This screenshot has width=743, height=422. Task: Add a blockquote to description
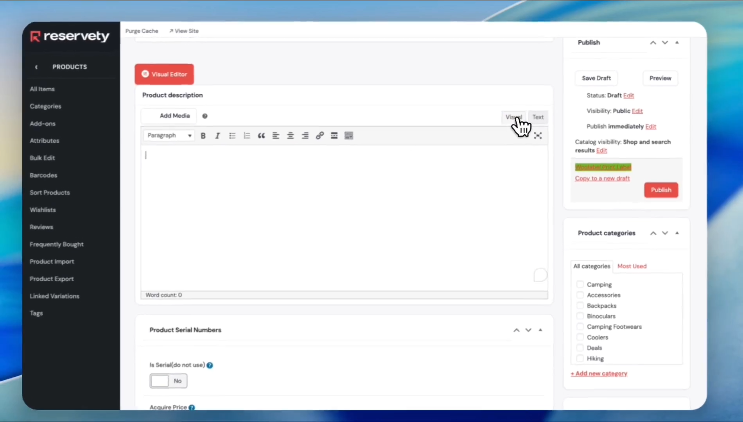261,136
